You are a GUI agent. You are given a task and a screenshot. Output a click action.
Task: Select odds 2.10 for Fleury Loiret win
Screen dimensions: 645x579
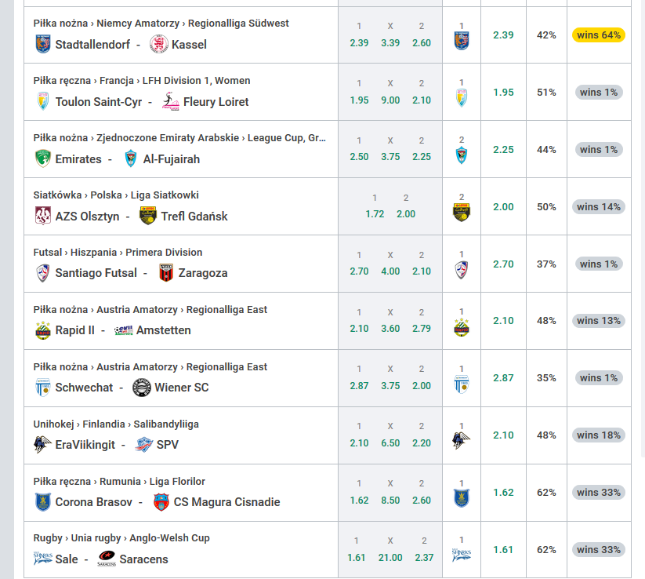[x=421, y=100]
